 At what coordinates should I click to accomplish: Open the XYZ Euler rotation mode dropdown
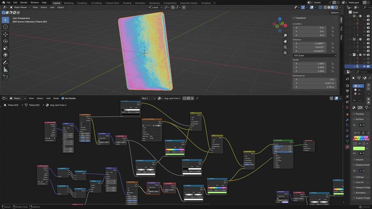(x=314, y=55)
